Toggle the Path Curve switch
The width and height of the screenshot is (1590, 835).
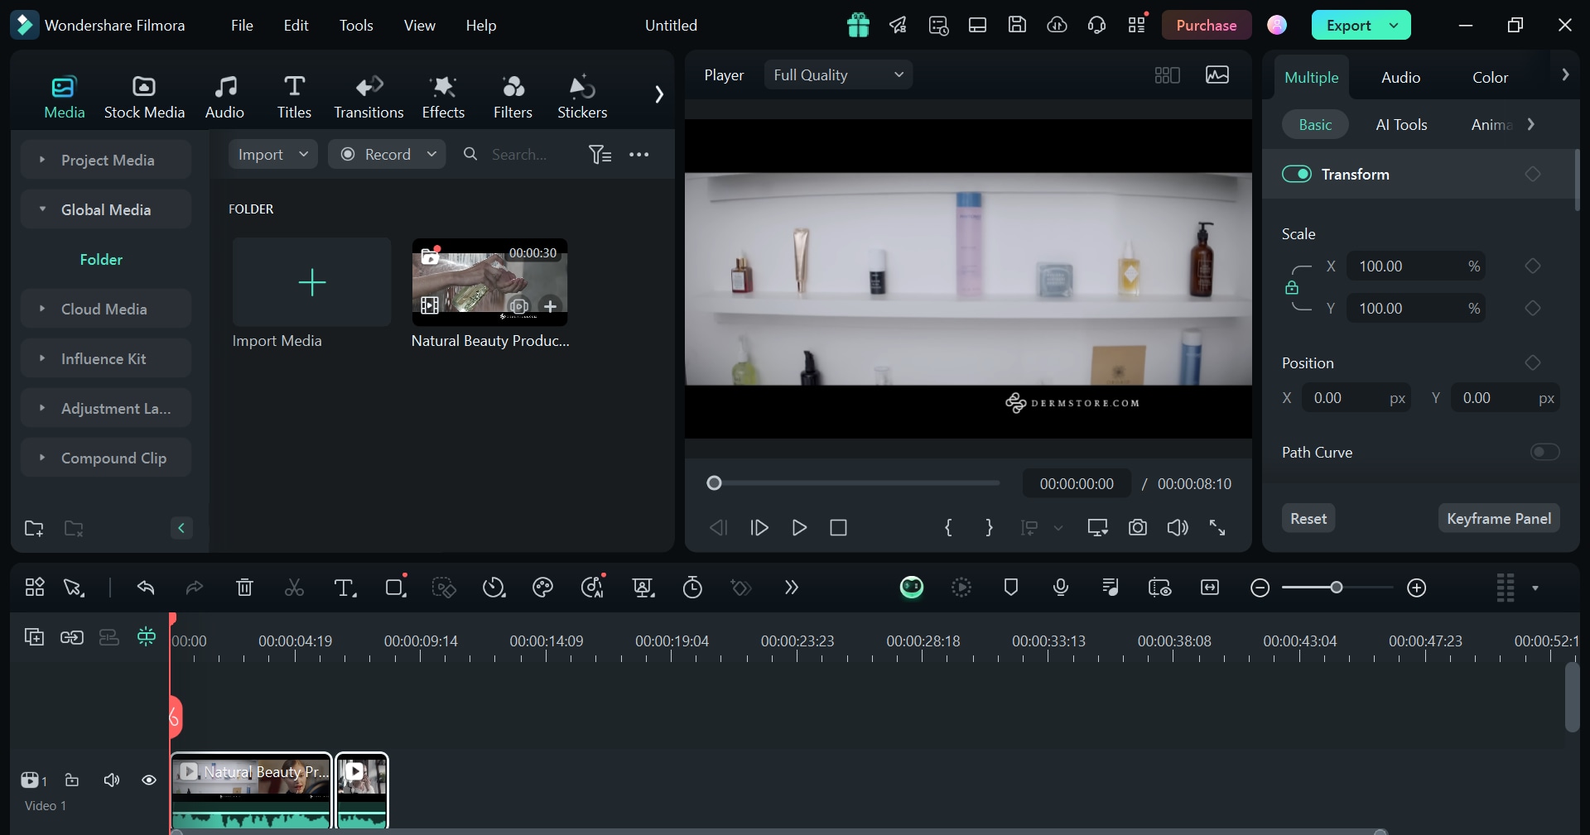(1544, 452)
